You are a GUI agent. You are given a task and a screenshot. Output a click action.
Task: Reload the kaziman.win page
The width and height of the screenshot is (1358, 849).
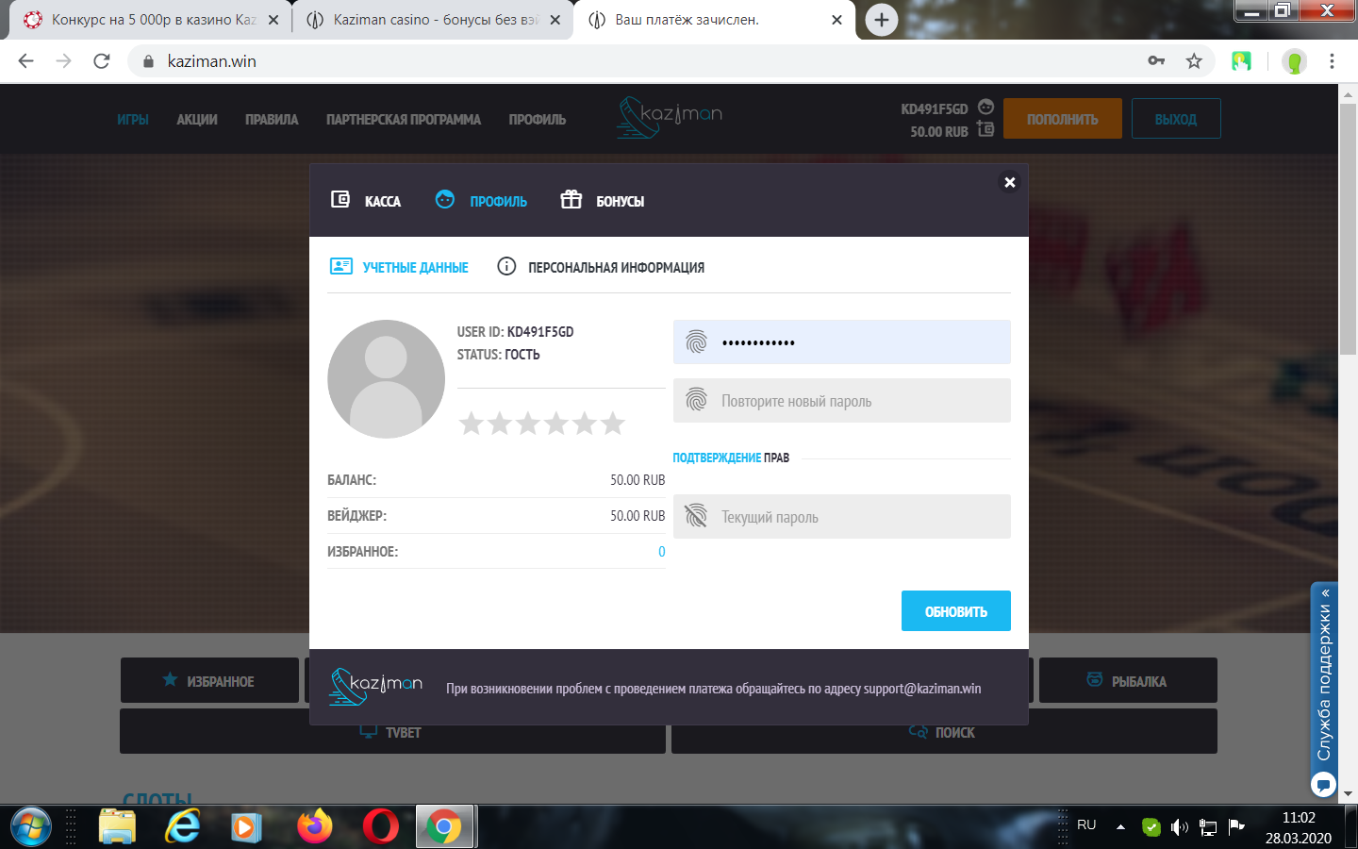(102, 61)
